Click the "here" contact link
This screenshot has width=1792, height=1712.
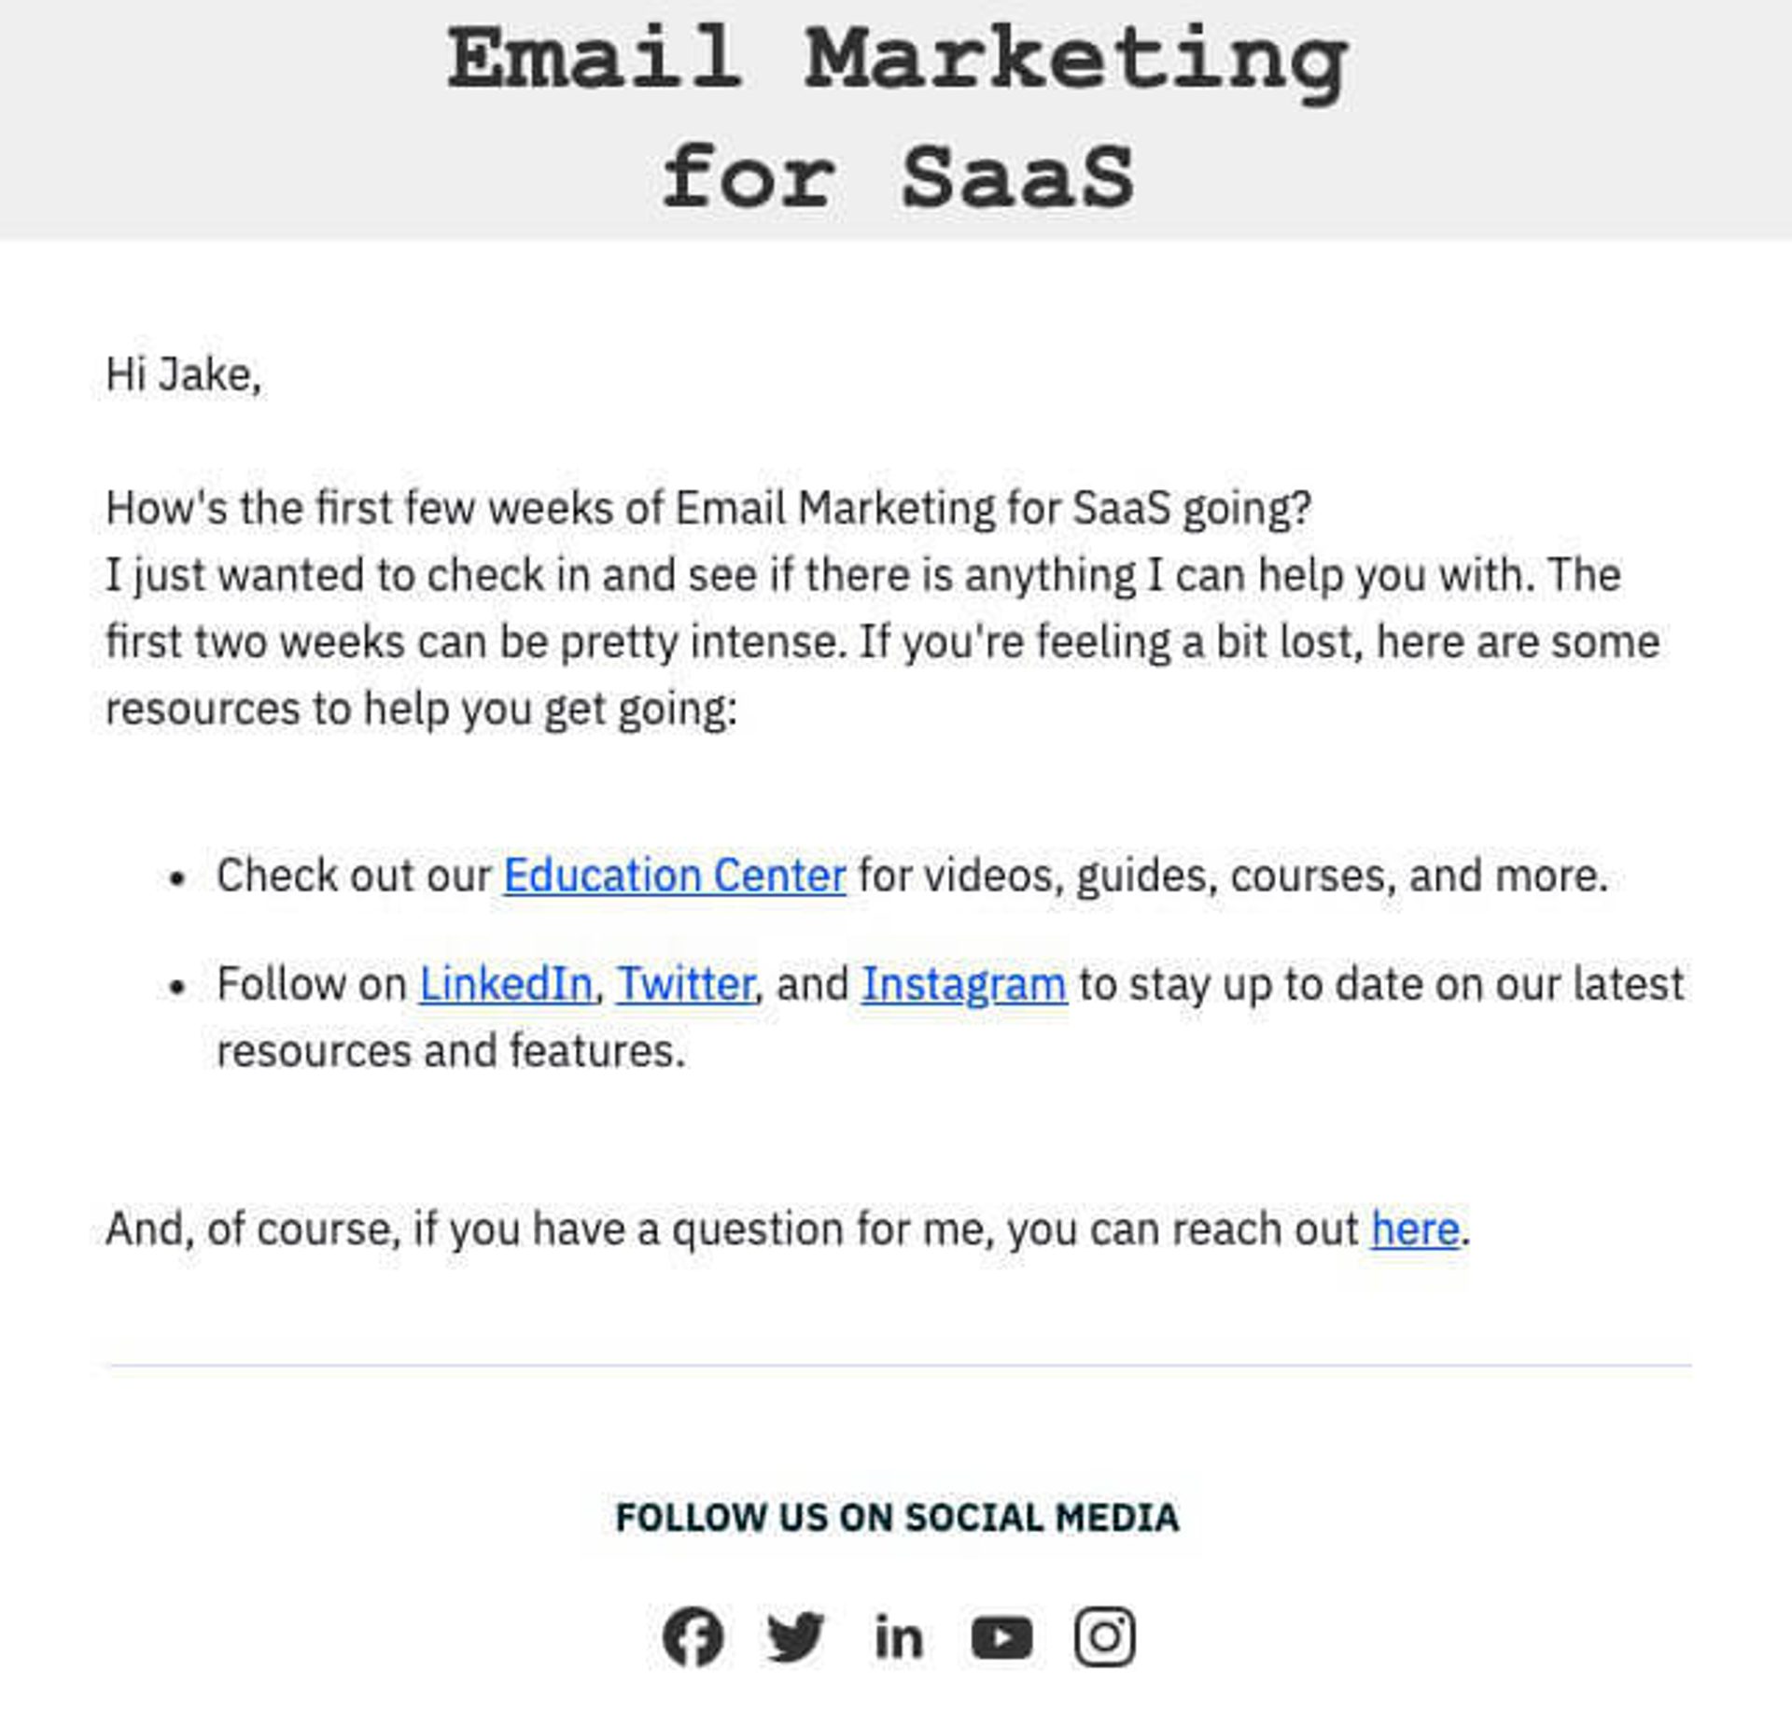(1414, 1228)
